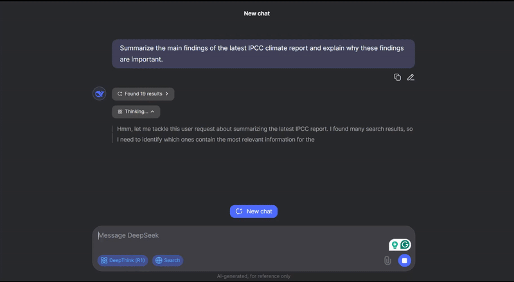Click the pencil icon to edit message
This screenshot has width=514, height=282.
coord(411,78)
